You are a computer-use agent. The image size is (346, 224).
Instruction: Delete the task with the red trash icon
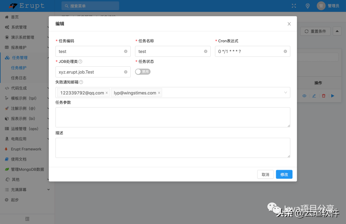323,96
